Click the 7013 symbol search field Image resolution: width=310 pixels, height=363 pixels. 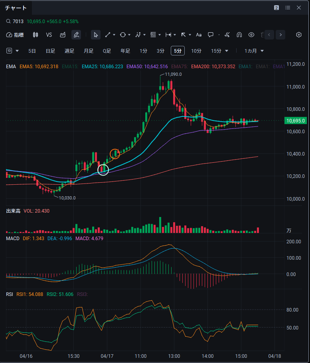18,21
